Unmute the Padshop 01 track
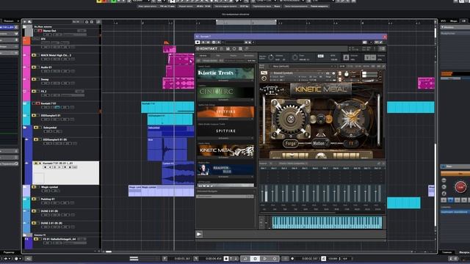 coord(34,199)
